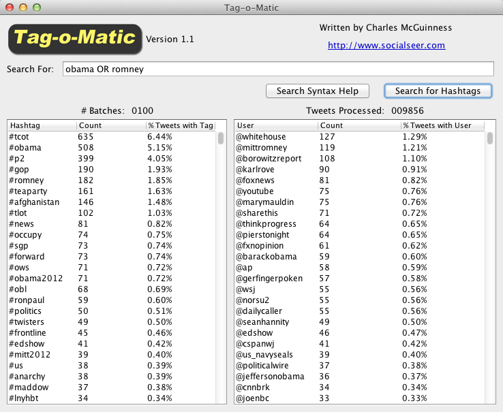This screenshot has height=412, width=503.
Task: Sort hashtag table by Hashtag column
Action: coord(42,125)
